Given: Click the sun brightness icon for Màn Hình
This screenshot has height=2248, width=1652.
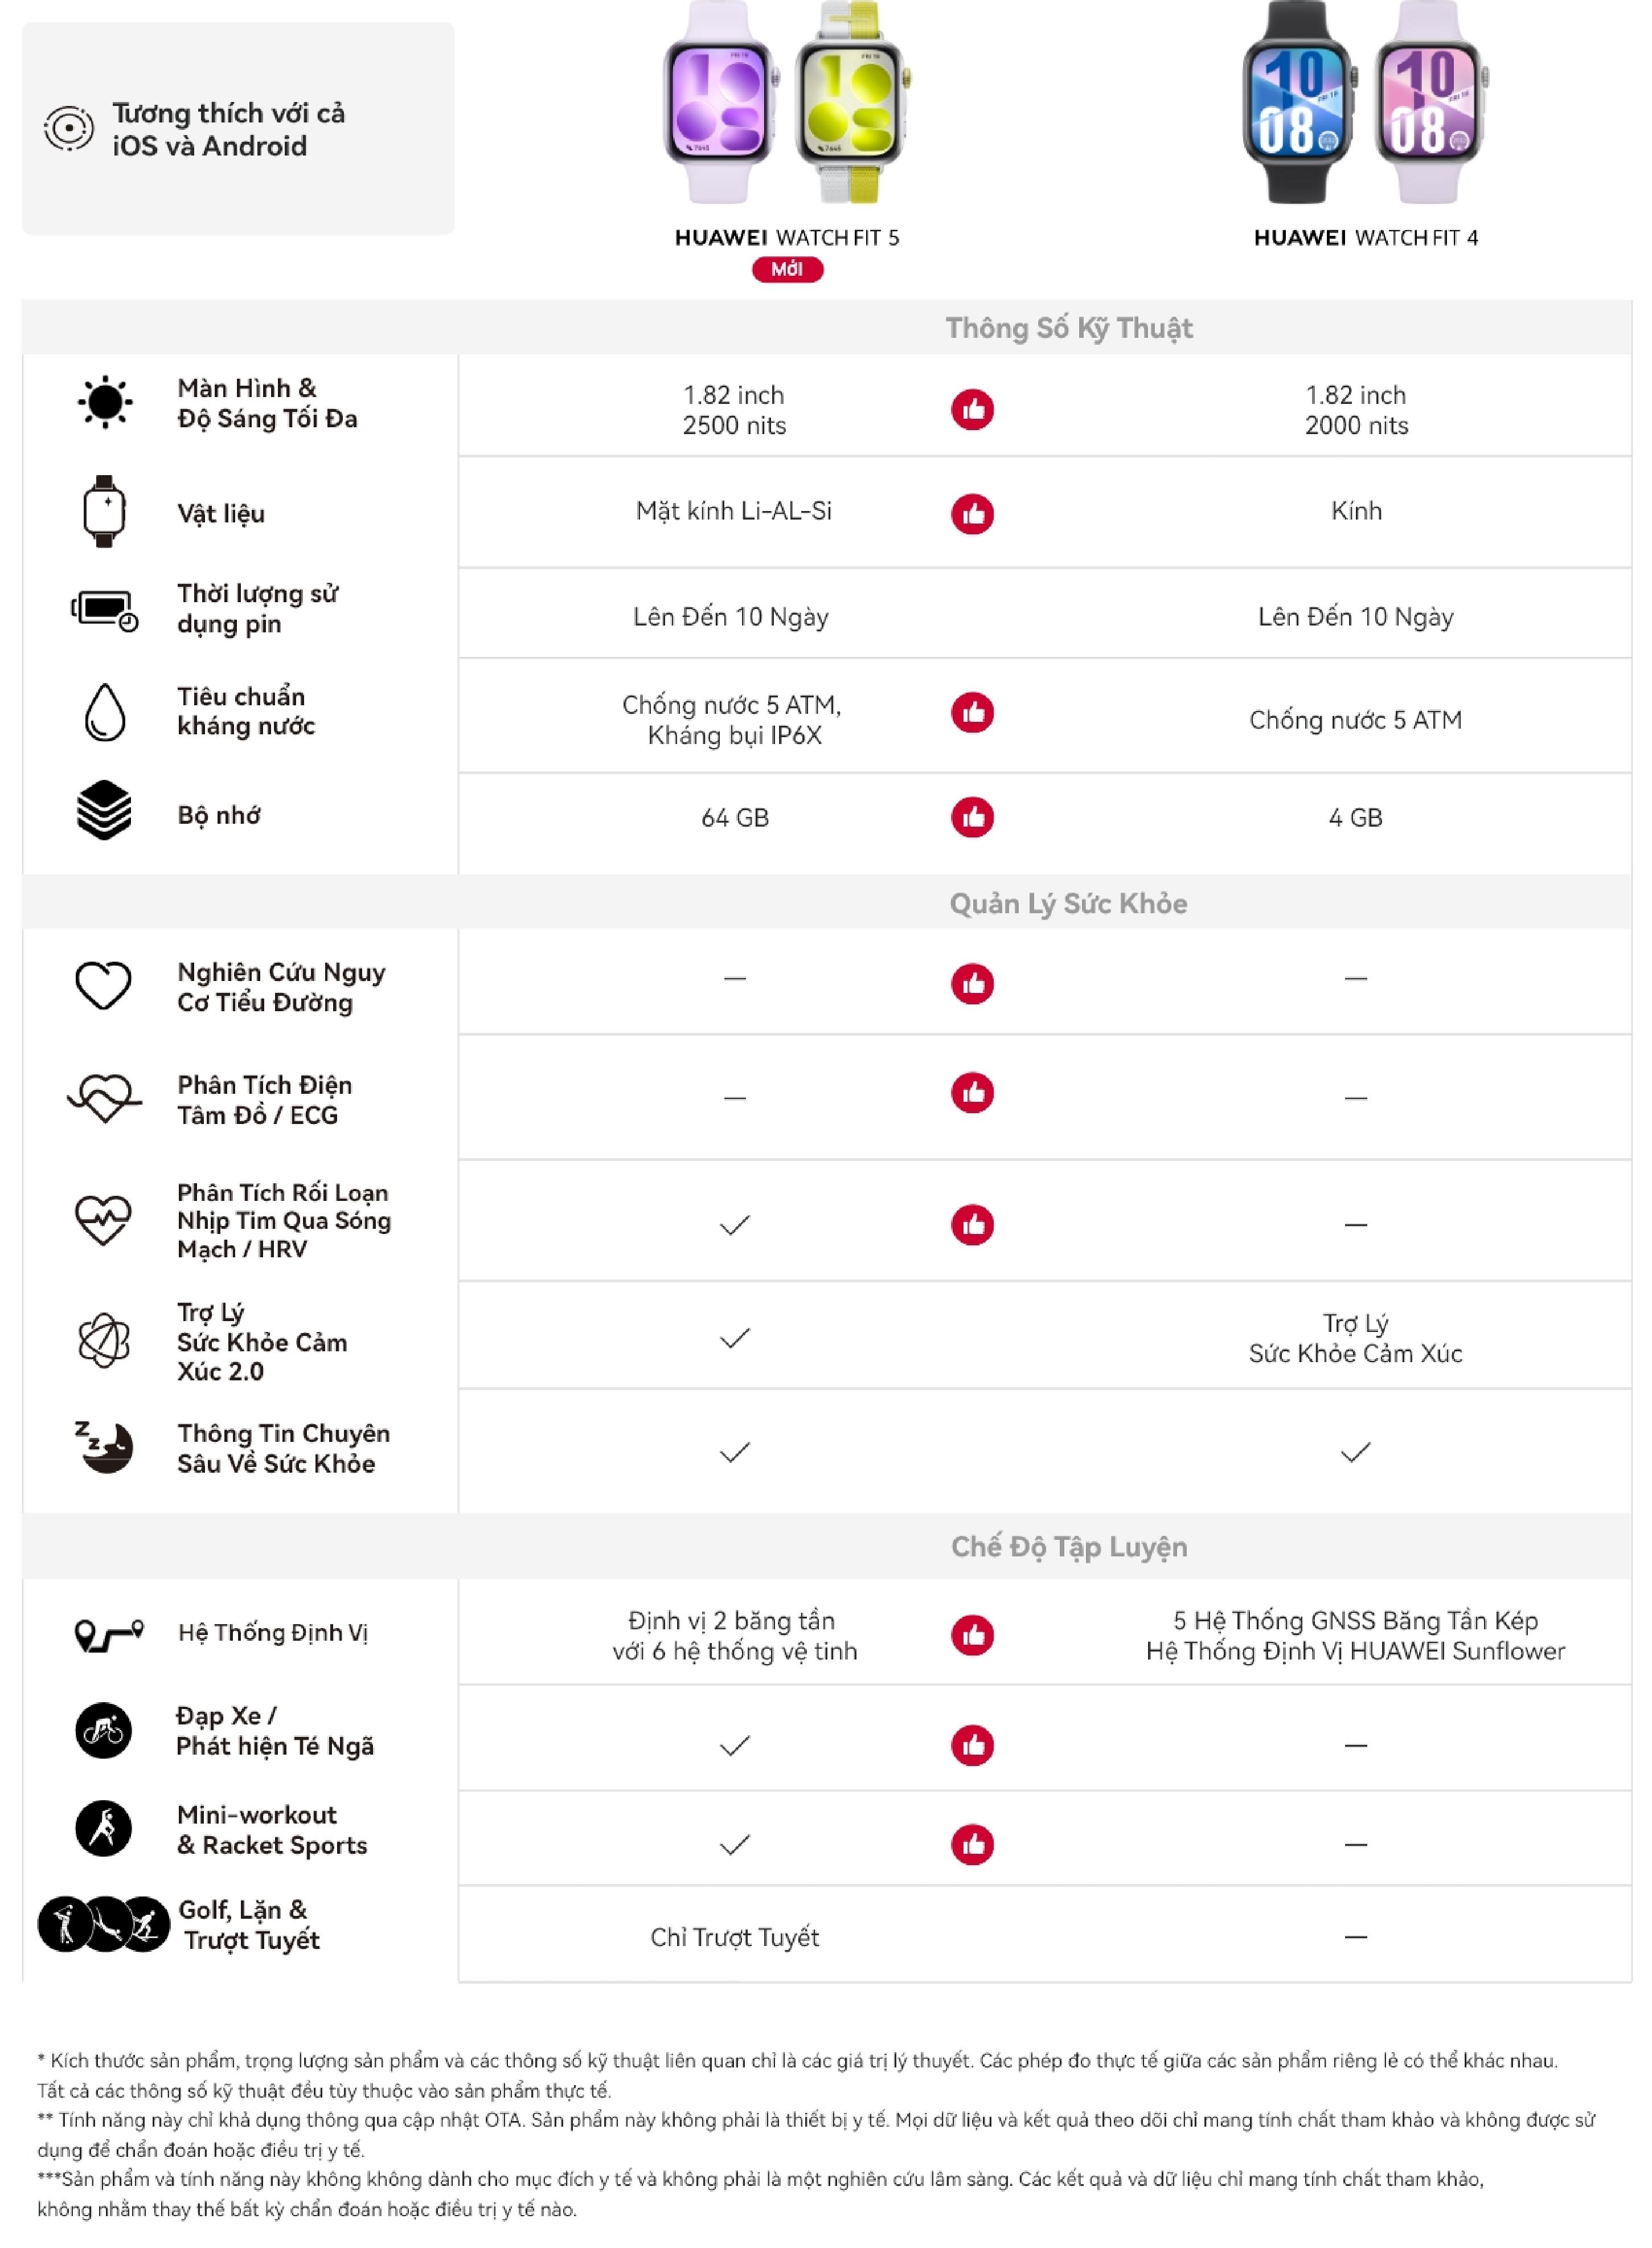Looking at the screenshot, I should (x=105, y=403).
